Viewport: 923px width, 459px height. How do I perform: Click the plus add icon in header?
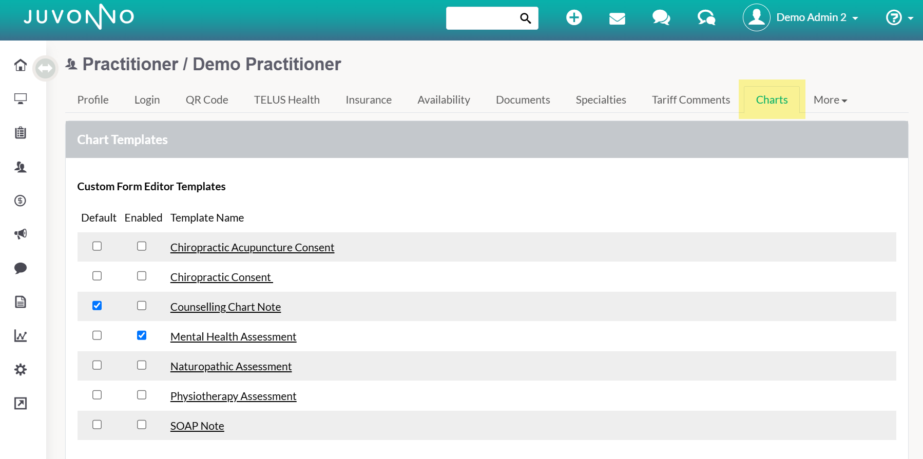tap(574, 17)
